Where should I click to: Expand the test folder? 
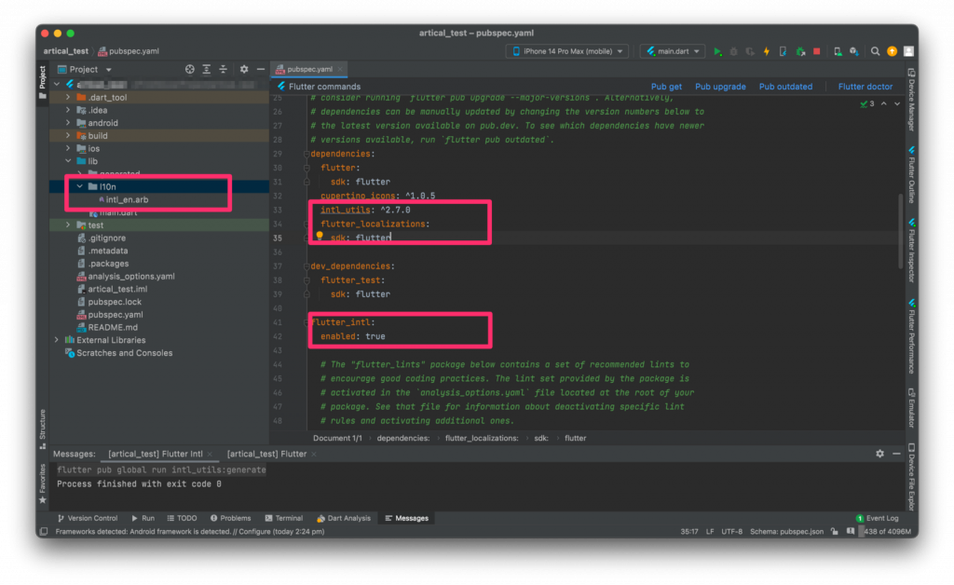68,225
